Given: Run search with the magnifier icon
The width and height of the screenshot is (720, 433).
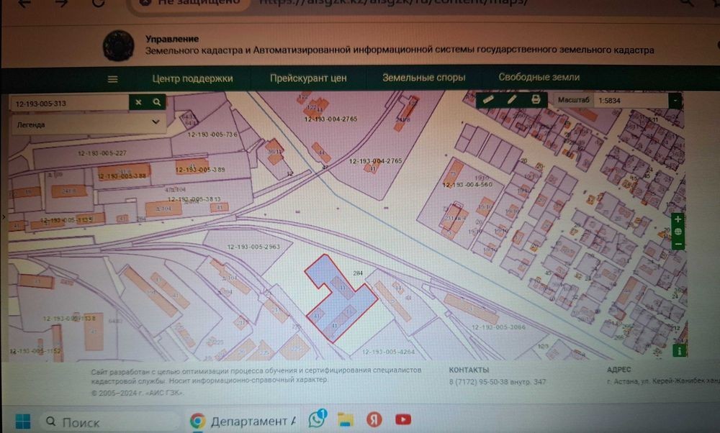Looking at the screenshot, I should 156,102.
